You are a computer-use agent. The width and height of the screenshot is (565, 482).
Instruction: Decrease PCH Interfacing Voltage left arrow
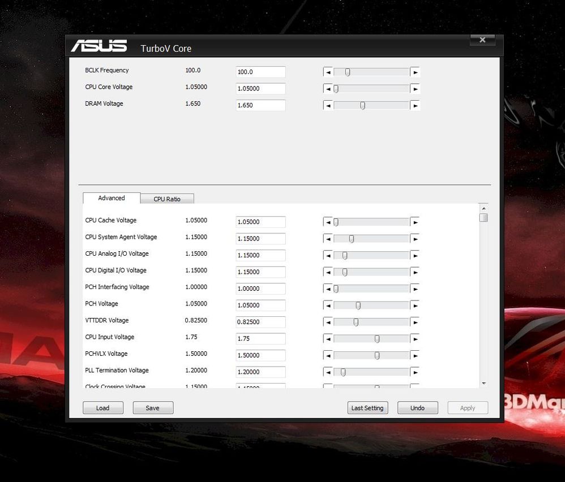(328, 289)
